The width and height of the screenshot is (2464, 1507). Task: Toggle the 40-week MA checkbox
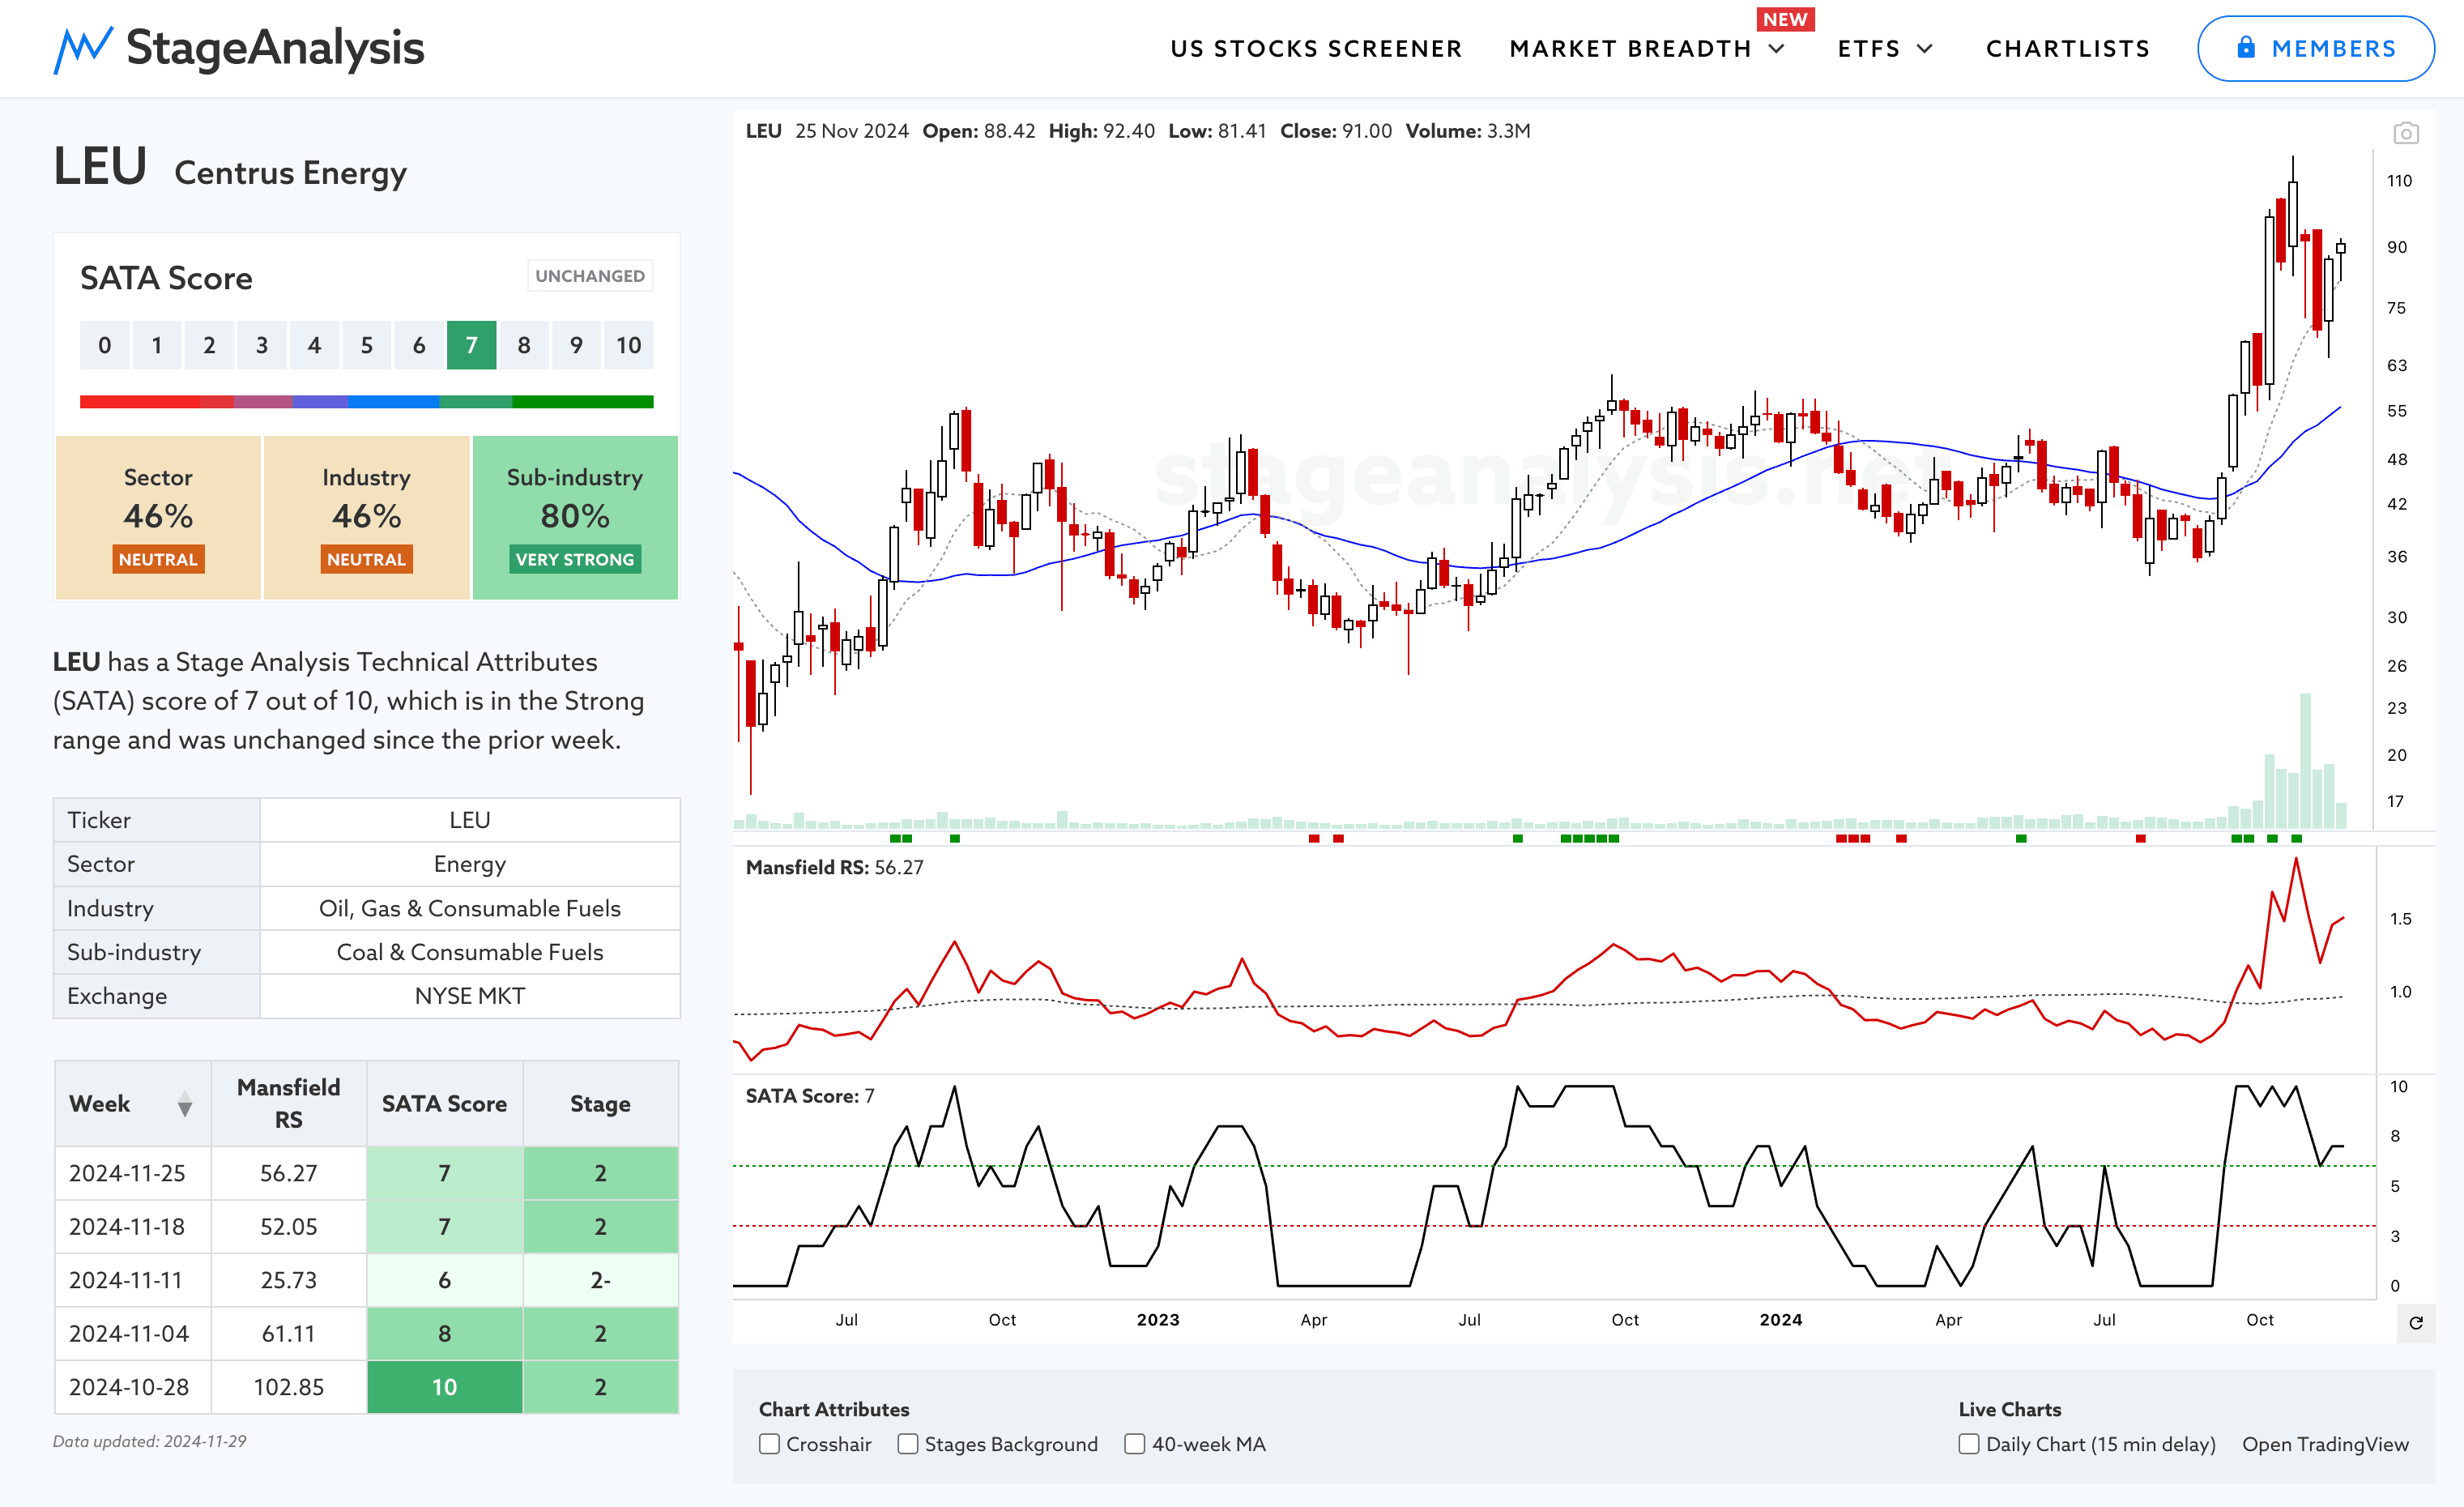pos(1134,1443)
